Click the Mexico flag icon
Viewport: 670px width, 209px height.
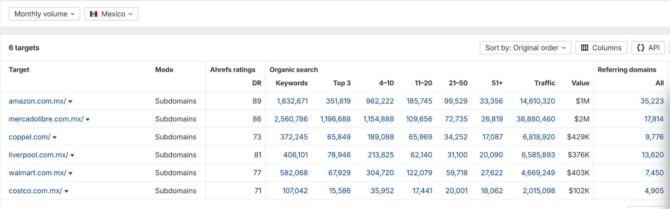pyautogui.click(x=94, y=14)
